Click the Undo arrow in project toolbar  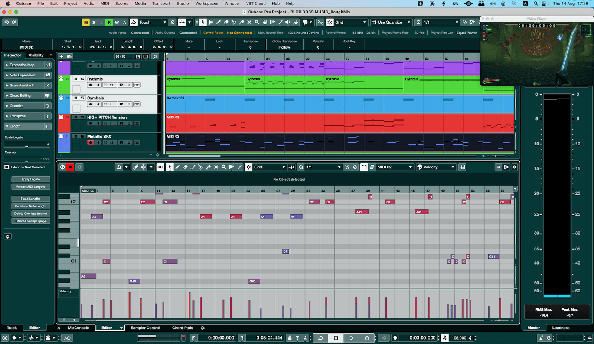click(6, 22)
